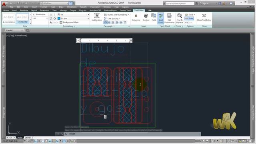256x144 pixels.
Task: Open the Text Editor ribbon tab
Action: point(139,10)
